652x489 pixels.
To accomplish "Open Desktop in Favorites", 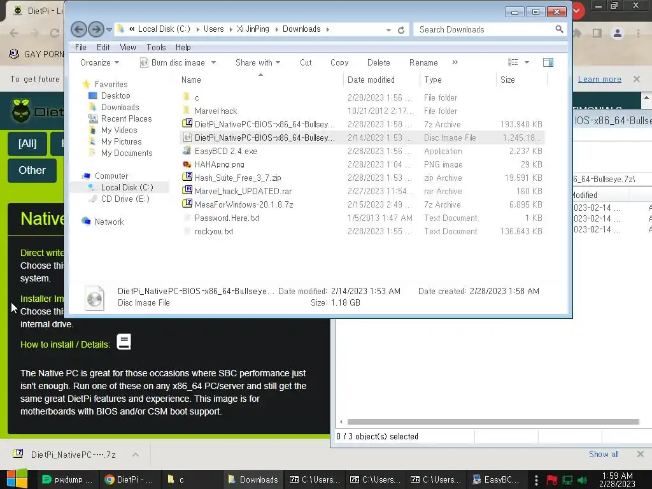I will [115, 96].
